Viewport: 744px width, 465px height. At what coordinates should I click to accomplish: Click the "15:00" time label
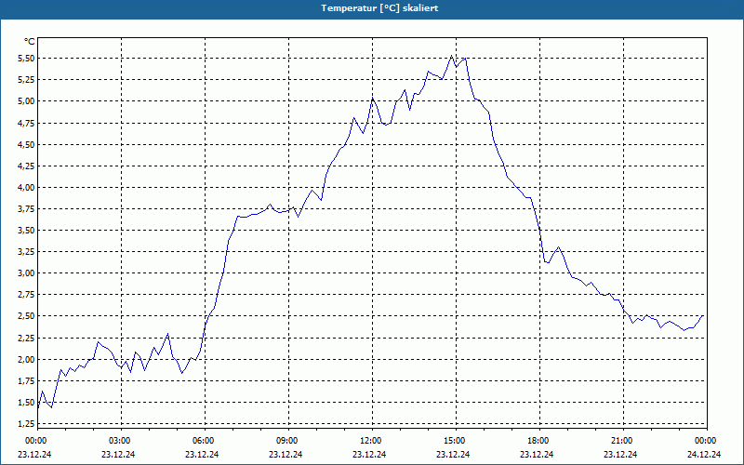(x=456, y=441)
